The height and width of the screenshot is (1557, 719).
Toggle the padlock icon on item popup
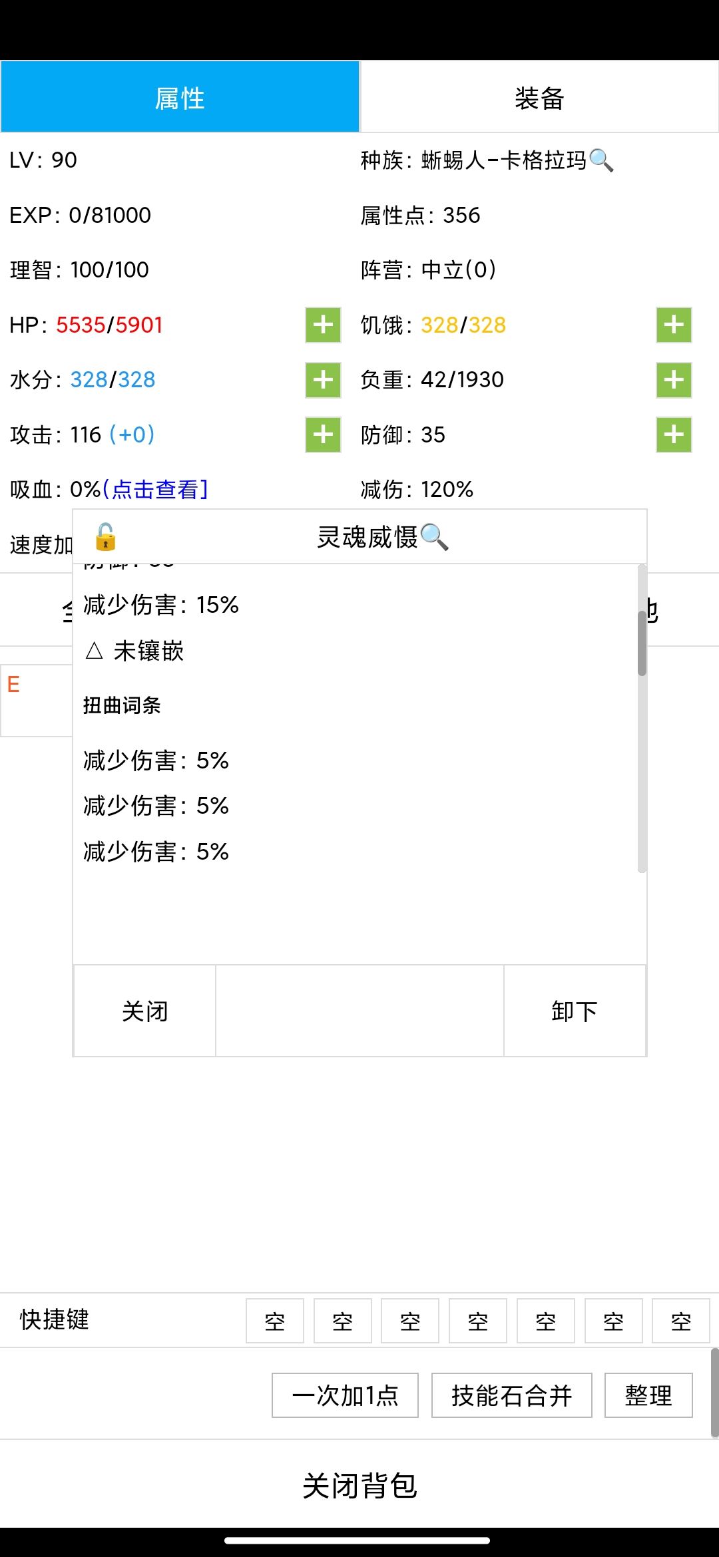click(x=105, y=537)
